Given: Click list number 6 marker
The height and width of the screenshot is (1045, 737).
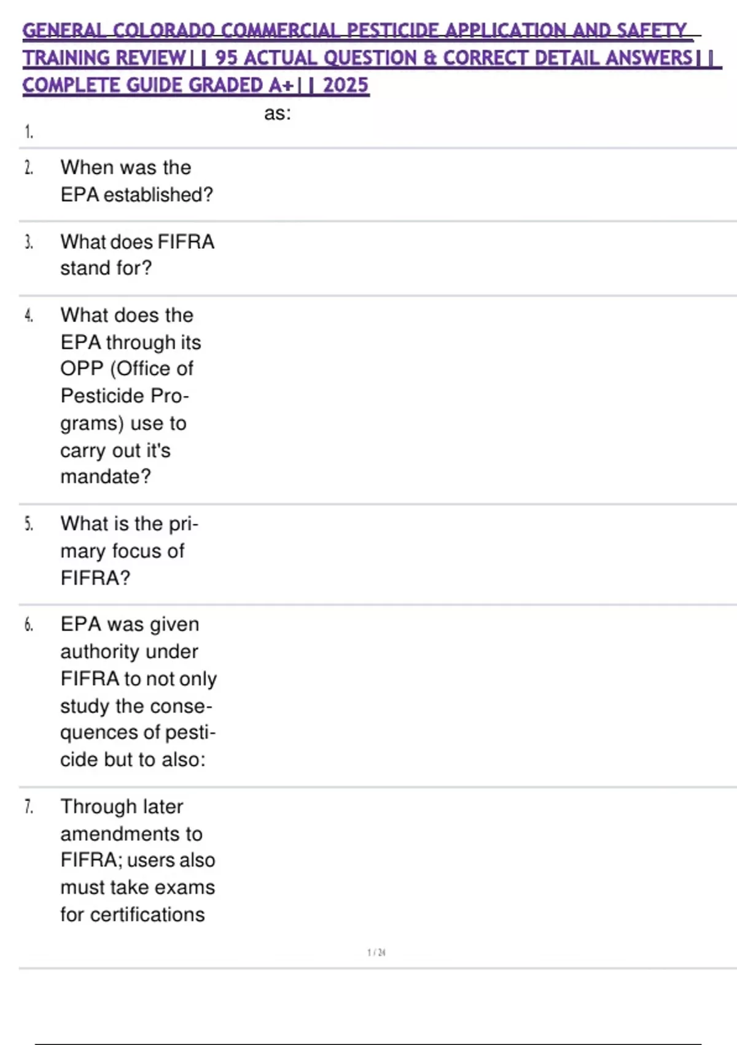Looking at the screenshot, I should (28, 625).
